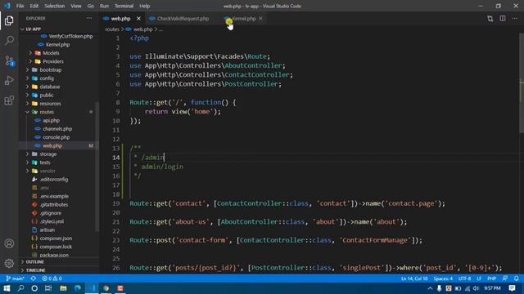The width and height of the screenshot is (524, 294).
Task: Open the Explorer view in activity bar
Action: (x=9, y=20)
